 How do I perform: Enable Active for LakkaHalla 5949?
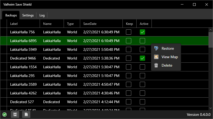[142, 49]
